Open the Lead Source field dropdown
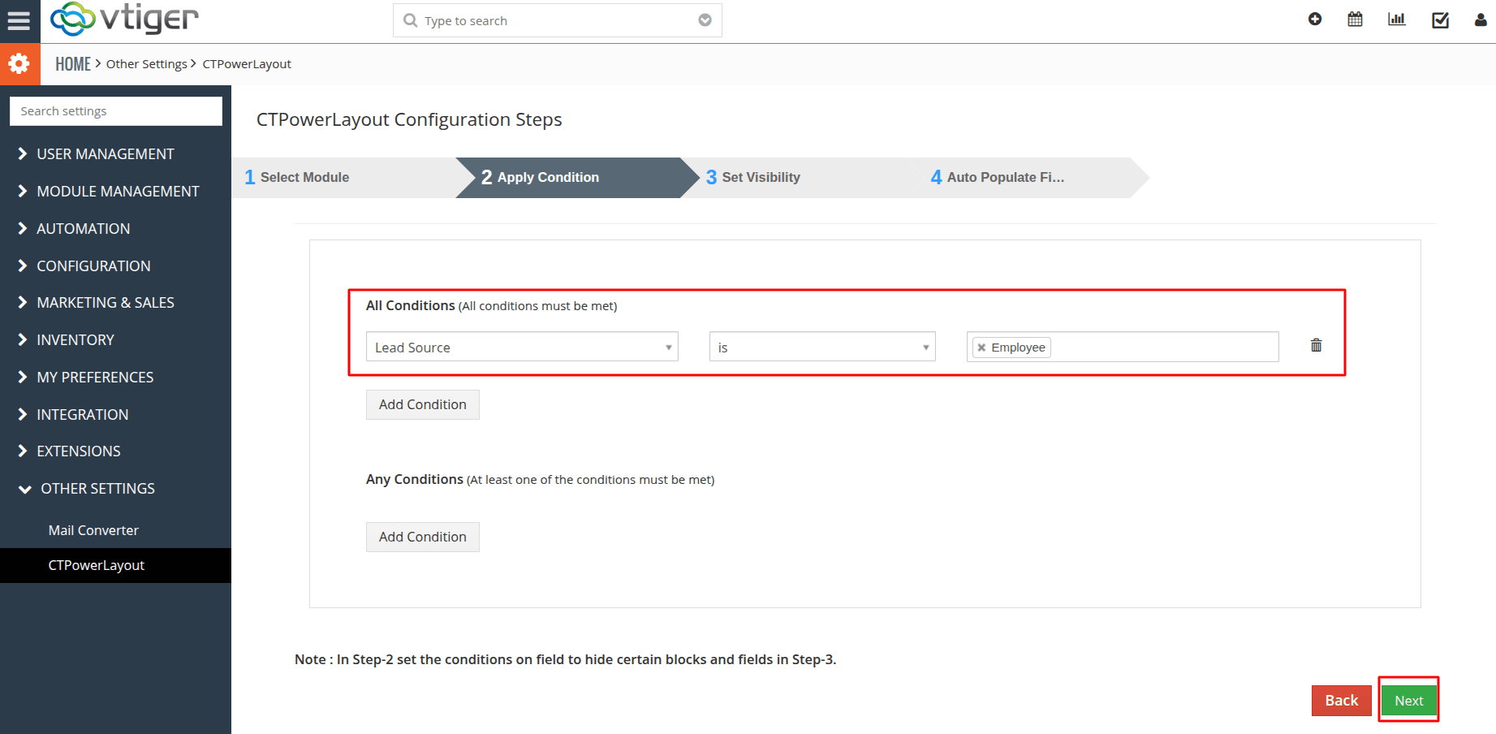Viewport: 1496px width, 734px height. [522, 347]
